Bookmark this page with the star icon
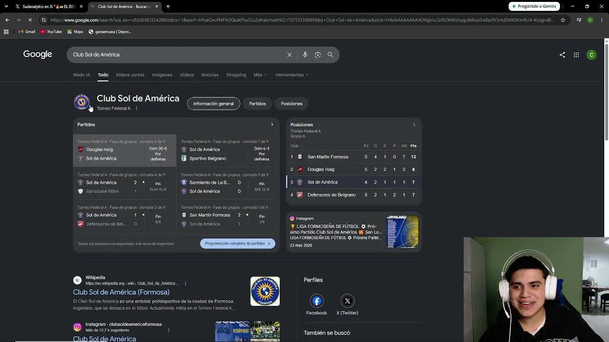This screenshot has width=609, height=342. 563,20
